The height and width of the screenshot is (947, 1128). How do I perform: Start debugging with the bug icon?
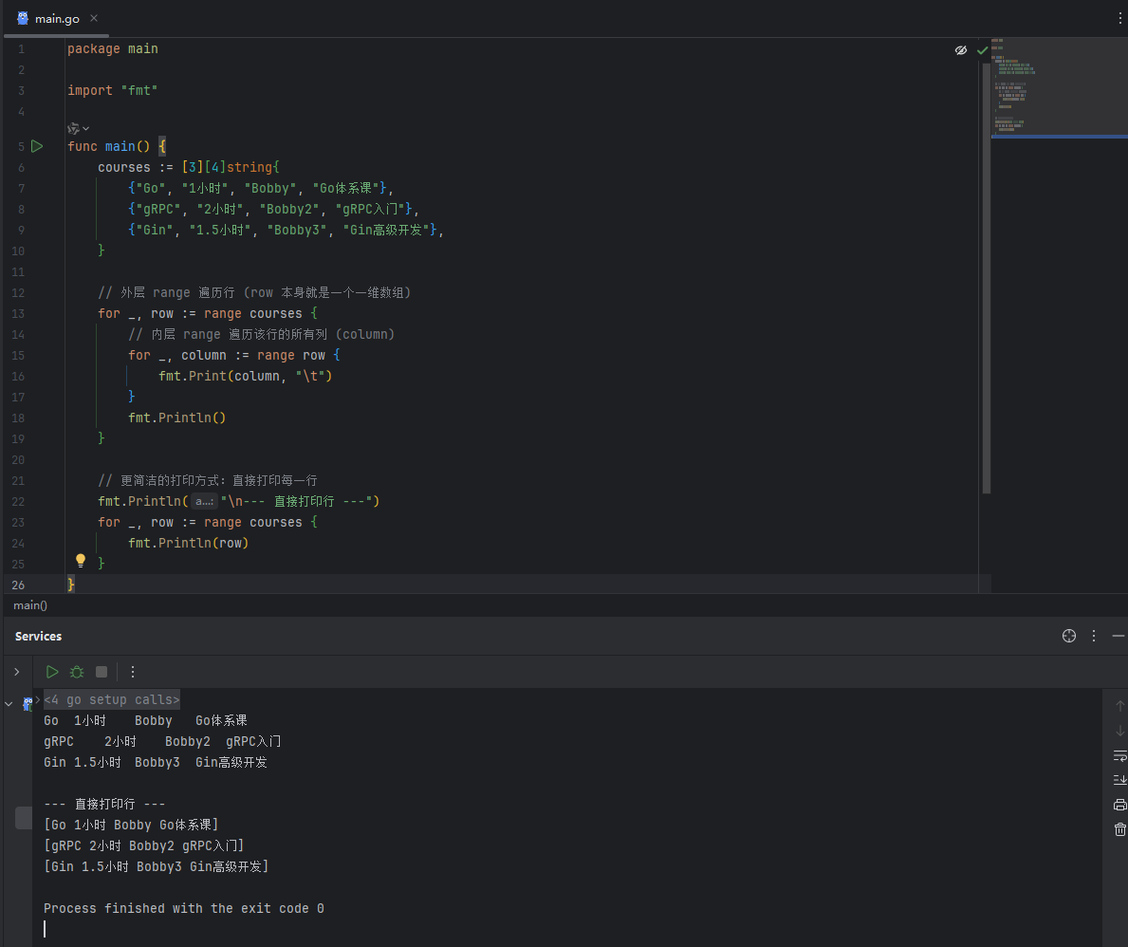pos(77,672)
